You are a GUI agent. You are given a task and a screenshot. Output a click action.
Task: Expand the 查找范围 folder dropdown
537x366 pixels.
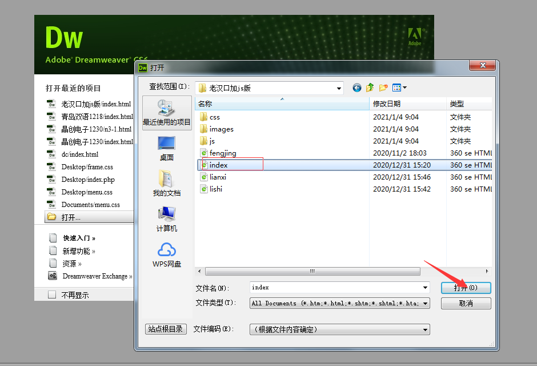coord(339,88)
